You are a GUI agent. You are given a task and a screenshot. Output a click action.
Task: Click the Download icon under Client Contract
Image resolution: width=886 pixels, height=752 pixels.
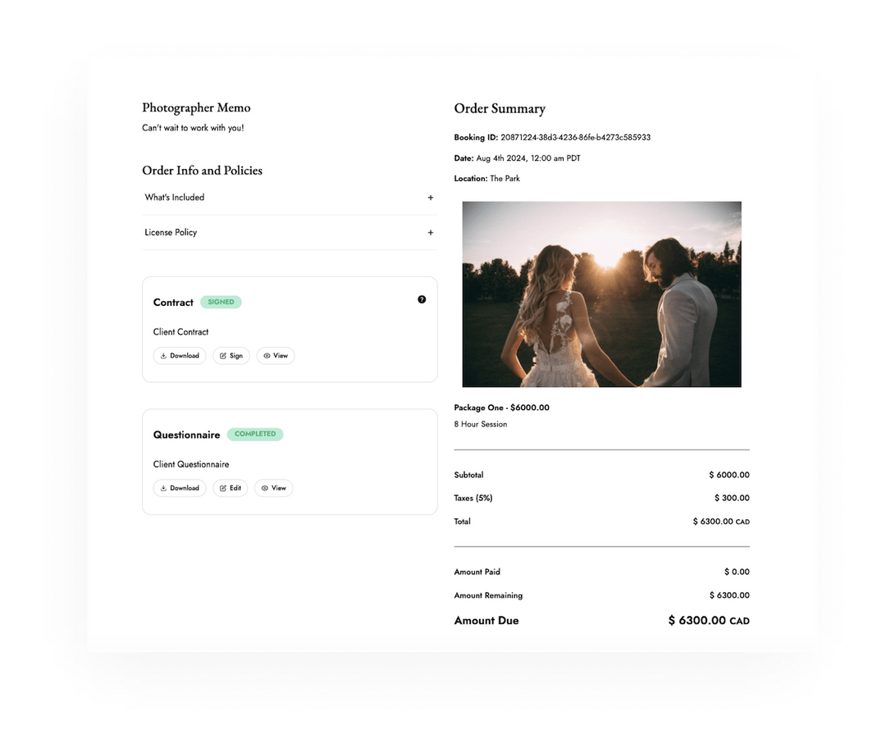tap(164, 355)
